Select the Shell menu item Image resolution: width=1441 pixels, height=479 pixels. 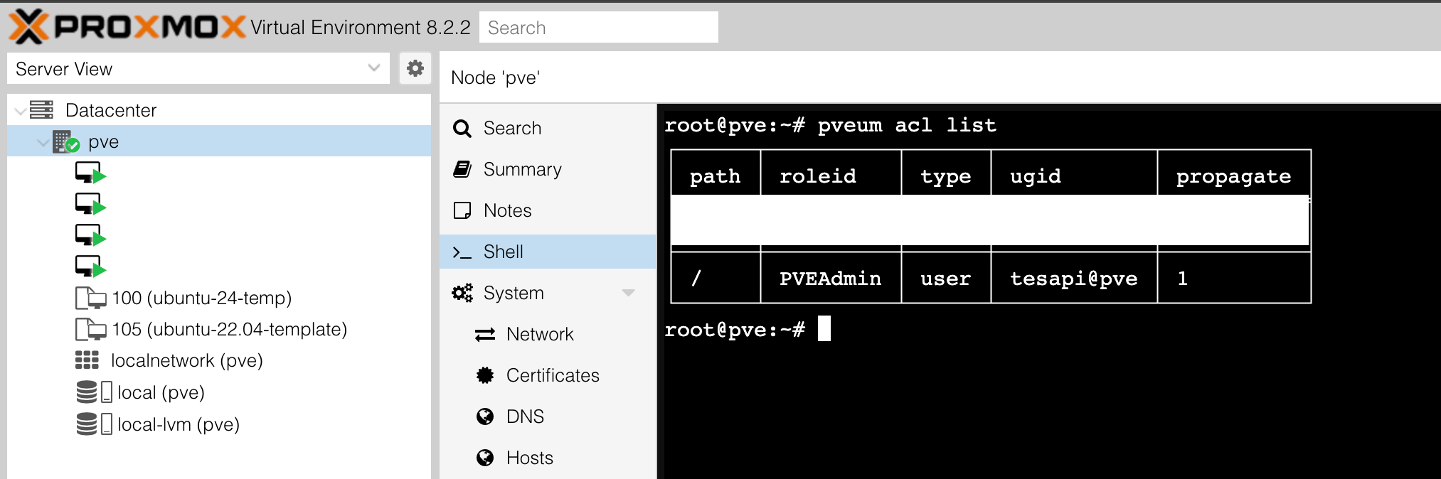click(503, 252)
